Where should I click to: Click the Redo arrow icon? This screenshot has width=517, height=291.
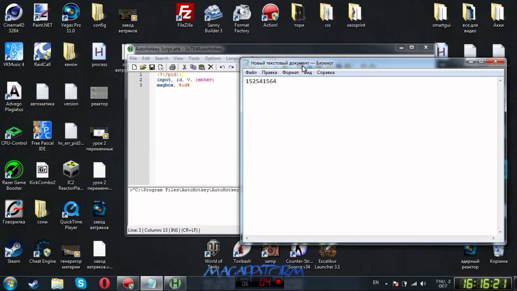[x=231, y=67]
